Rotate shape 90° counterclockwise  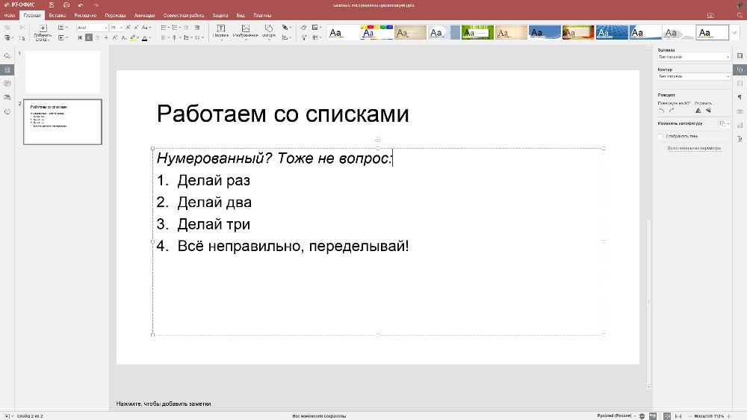(x=661, y=111)
